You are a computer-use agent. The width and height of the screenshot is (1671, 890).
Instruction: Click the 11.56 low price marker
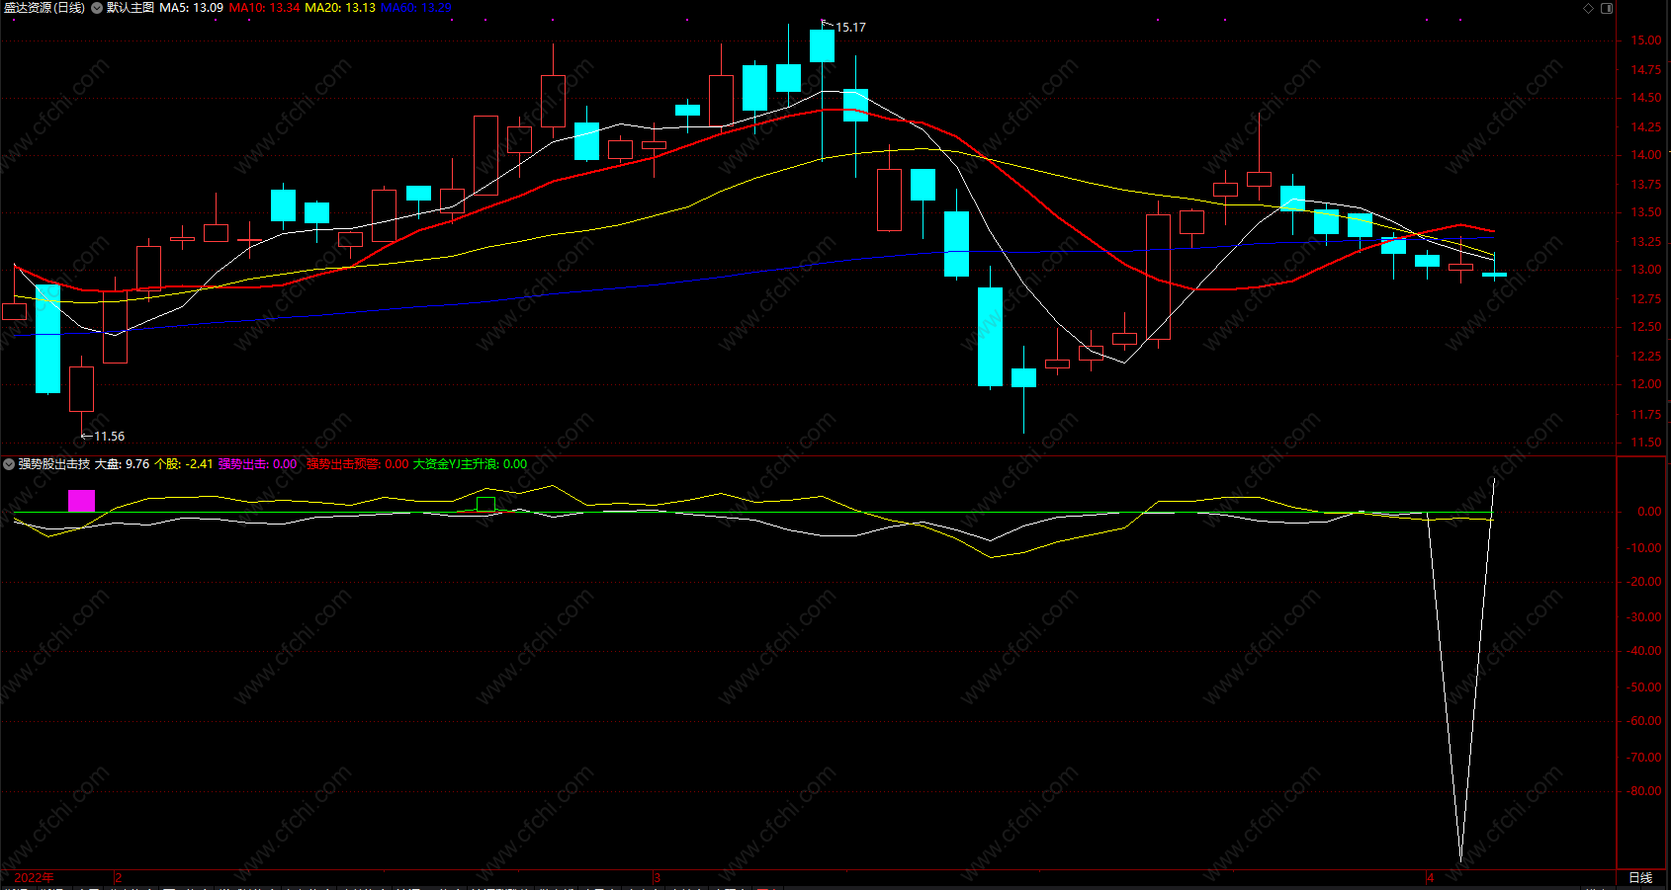[109, 437]
